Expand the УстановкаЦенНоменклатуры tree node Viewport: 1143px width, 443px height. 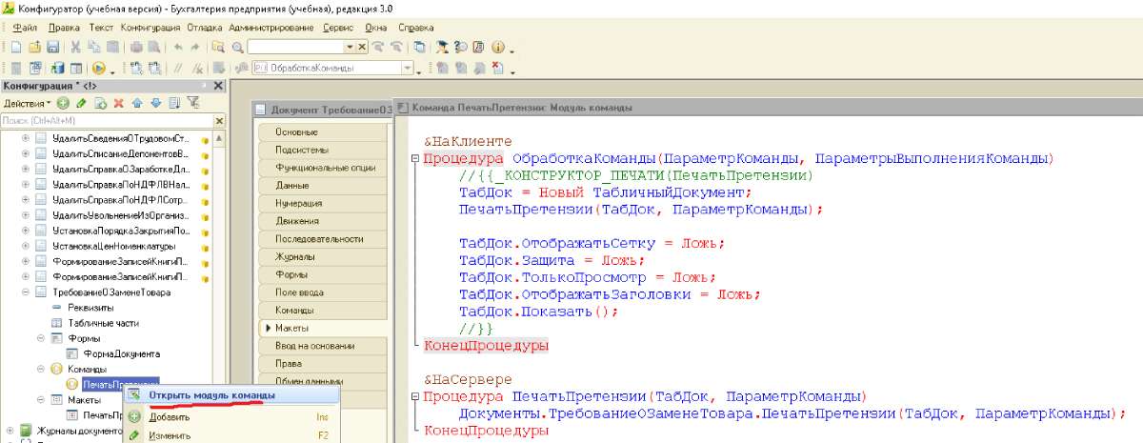click(26, 246)
